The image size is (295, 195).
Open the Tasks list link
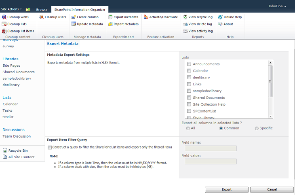click(x=7, y=110)
